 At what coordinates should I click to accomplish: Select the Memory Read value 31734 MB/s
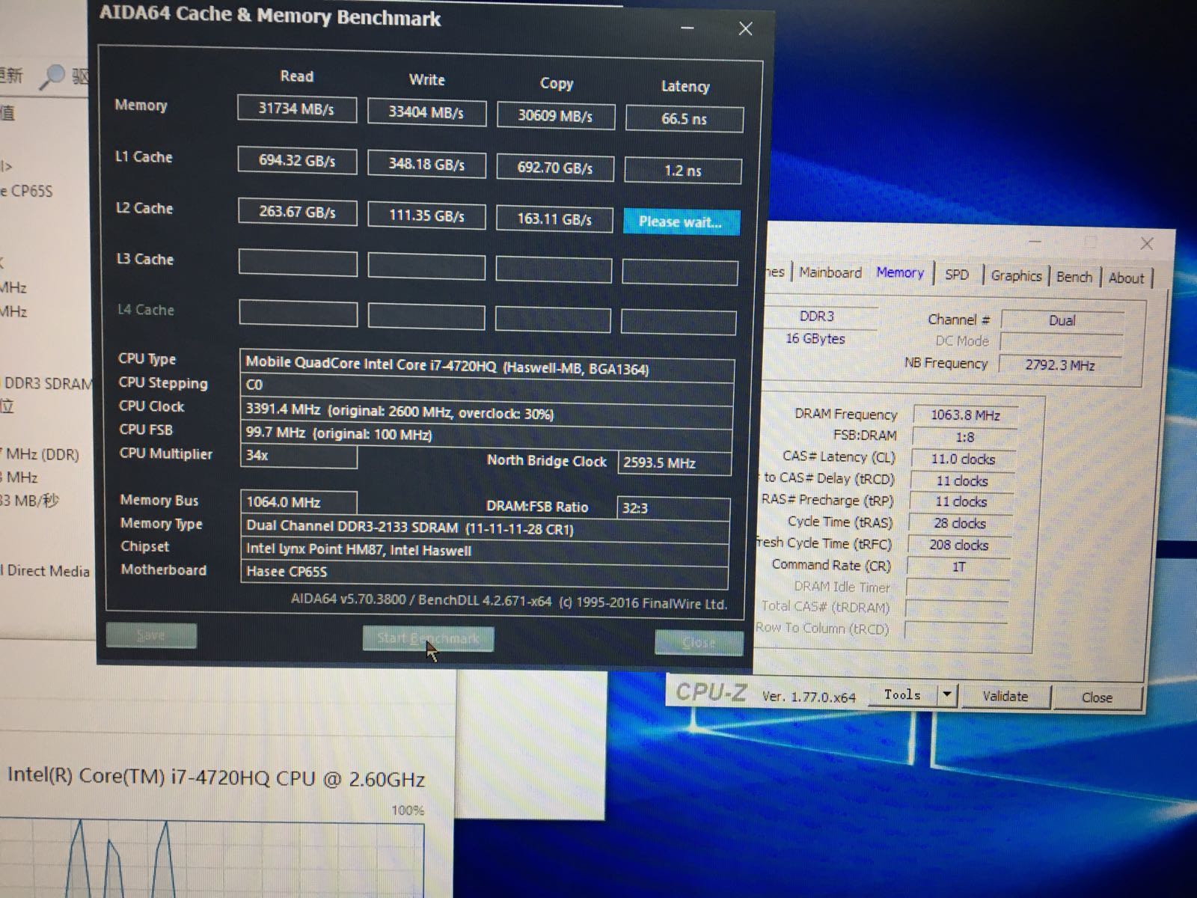296,109
